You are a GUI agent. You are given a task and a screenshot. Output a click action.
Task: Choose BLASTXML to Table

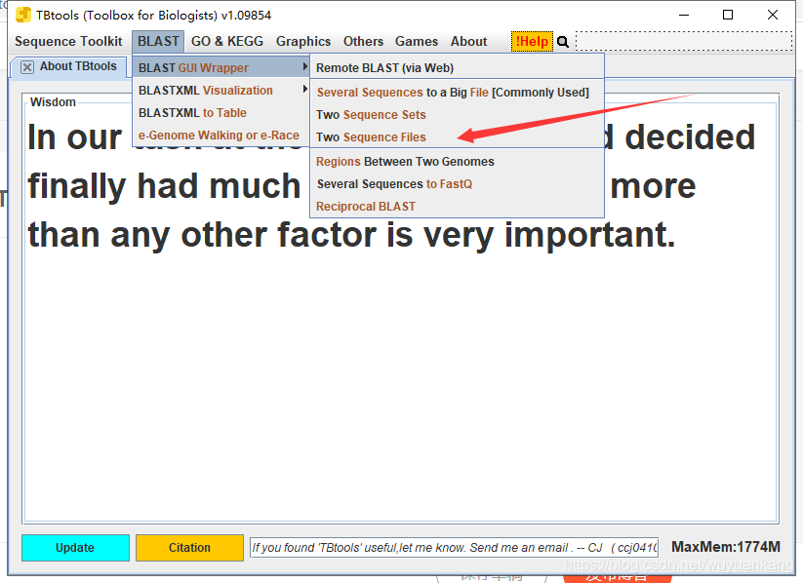221,113
